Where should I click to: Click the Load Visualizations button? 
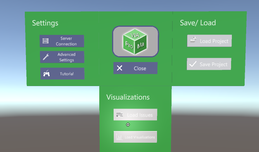(x=135, y=137)
